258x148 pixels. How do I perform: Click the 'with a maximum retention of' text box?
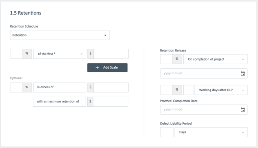(59, 102)
